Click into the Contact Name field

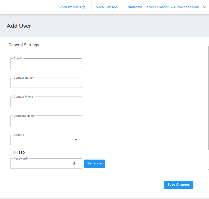[46, 83]
